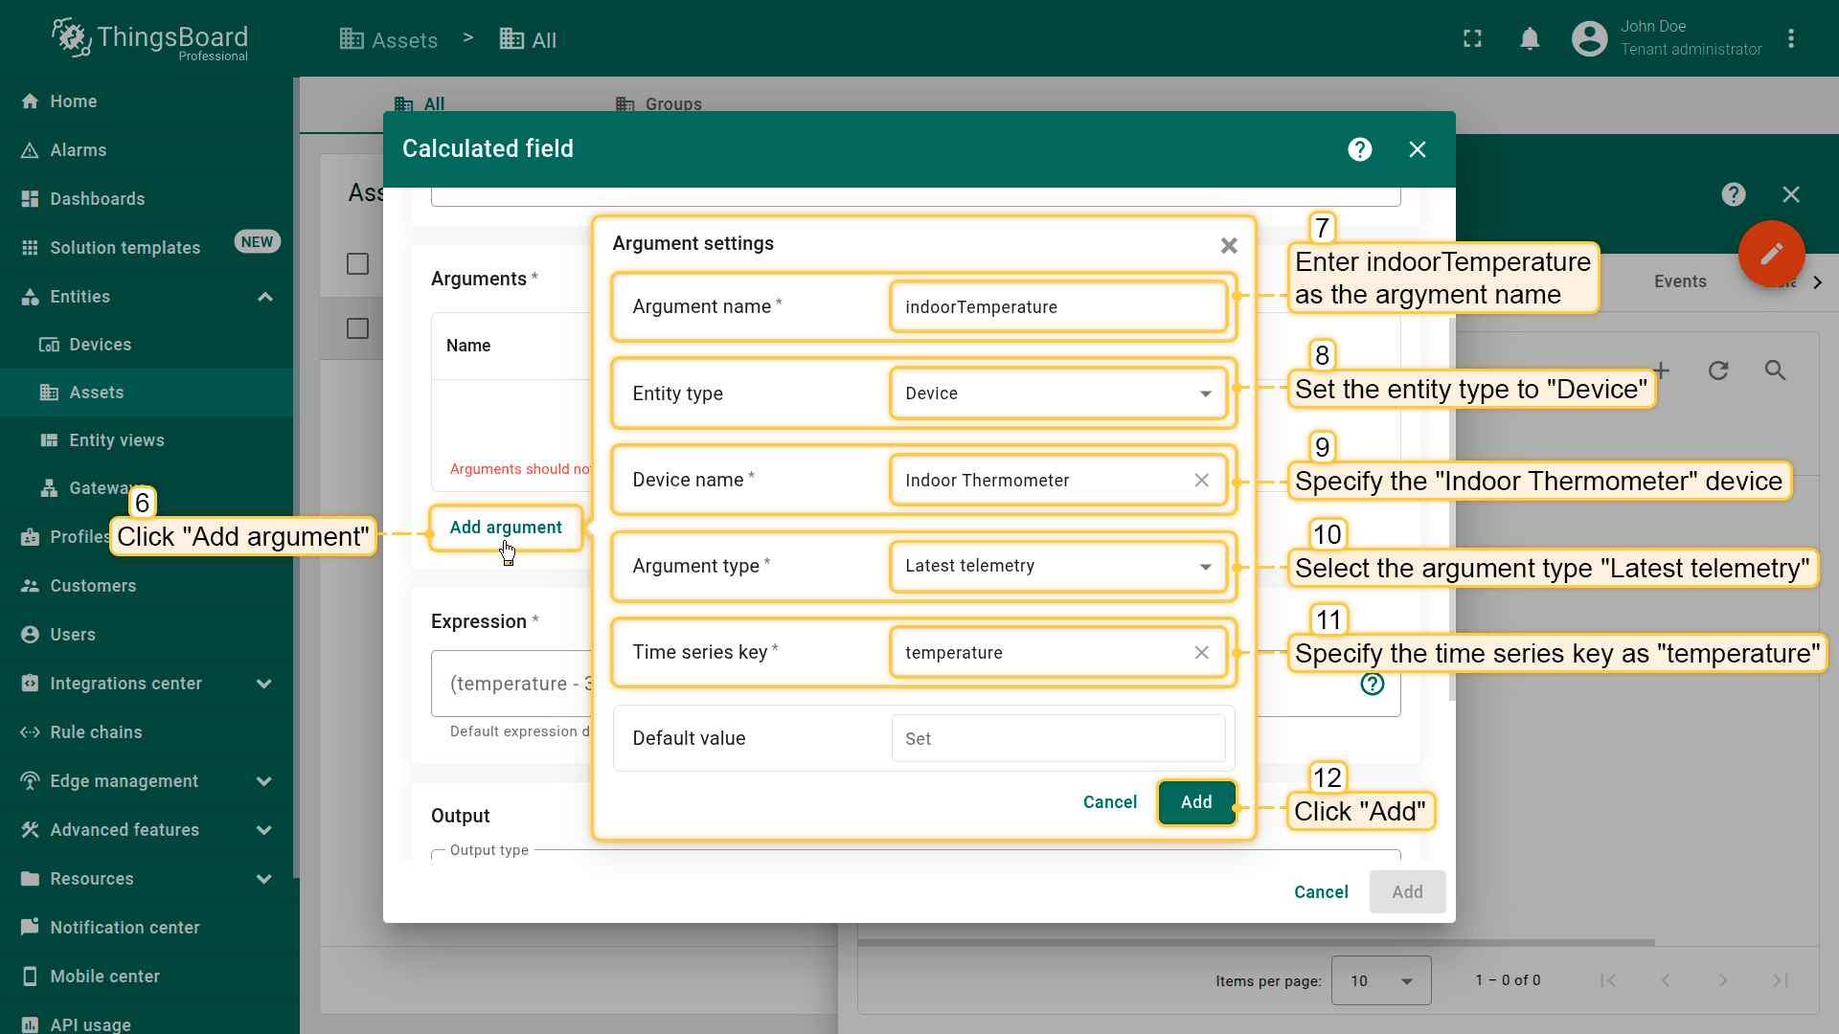Click the search magnifier icon

1775,371
